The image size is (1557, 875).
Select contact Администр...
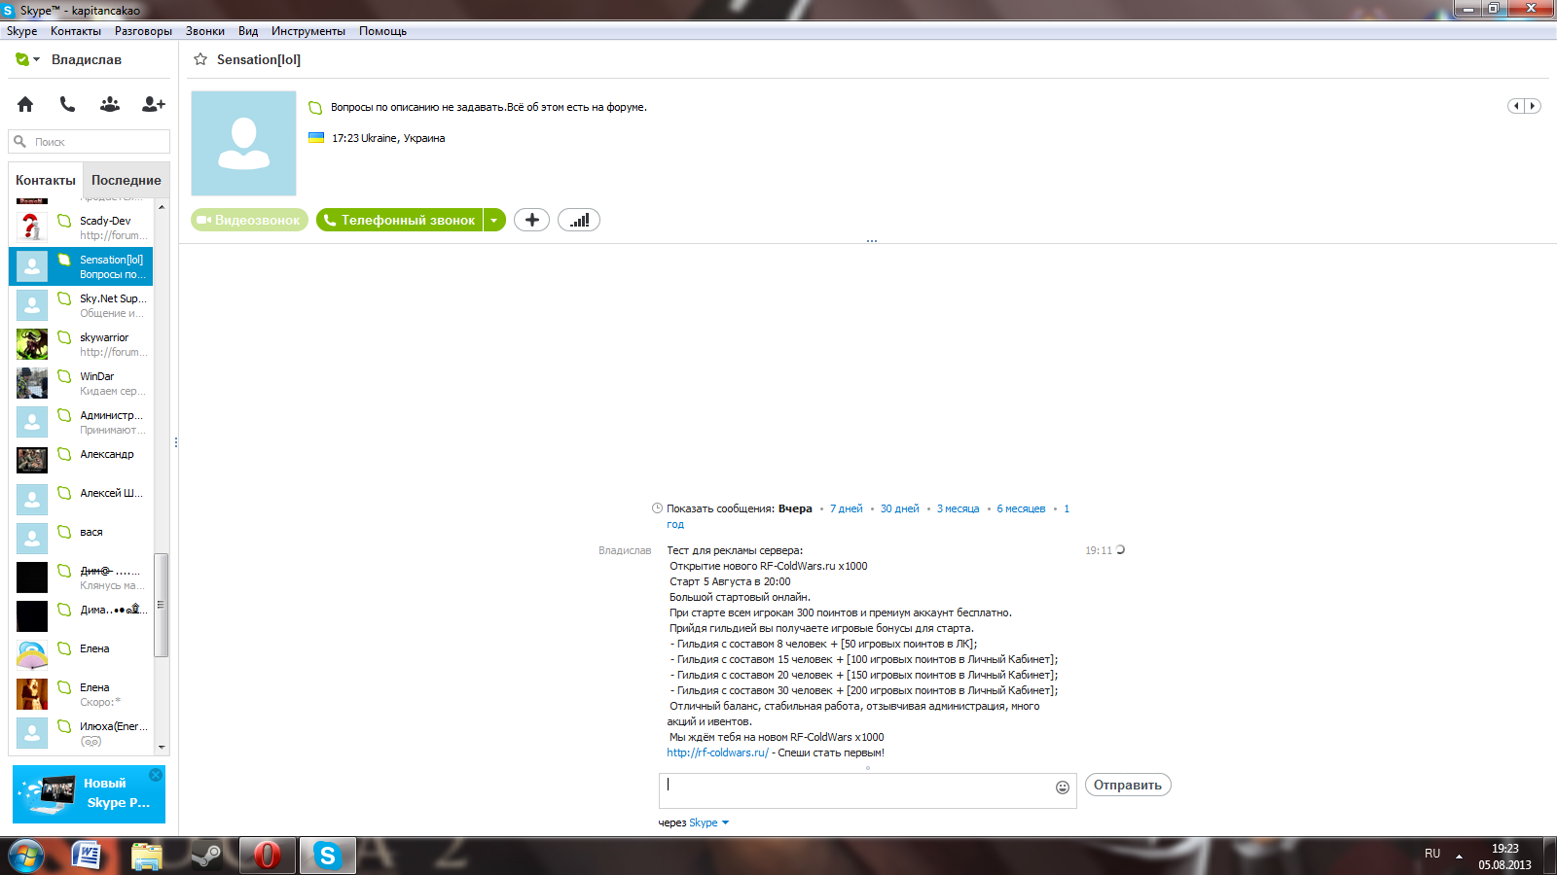[x=81, y=422]
